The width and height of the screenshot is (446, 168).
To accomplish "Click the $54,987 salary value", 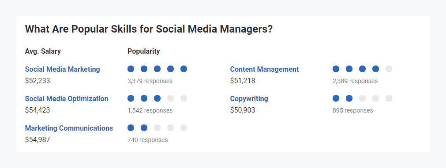I will pyautogui.click(x=37, y=139).
